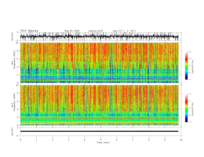Click the "-3" tick on ch.2 colorbar
This screenshot has width=204, height=157.
pyautogui.click(x=190, y=94)
